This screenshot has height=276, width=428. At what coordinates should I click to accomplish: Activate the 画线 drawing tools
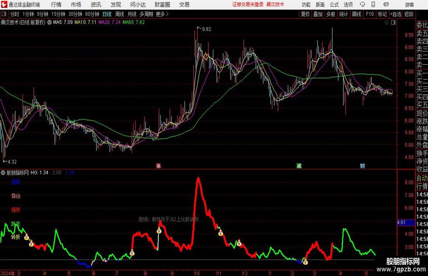[356, 14]
